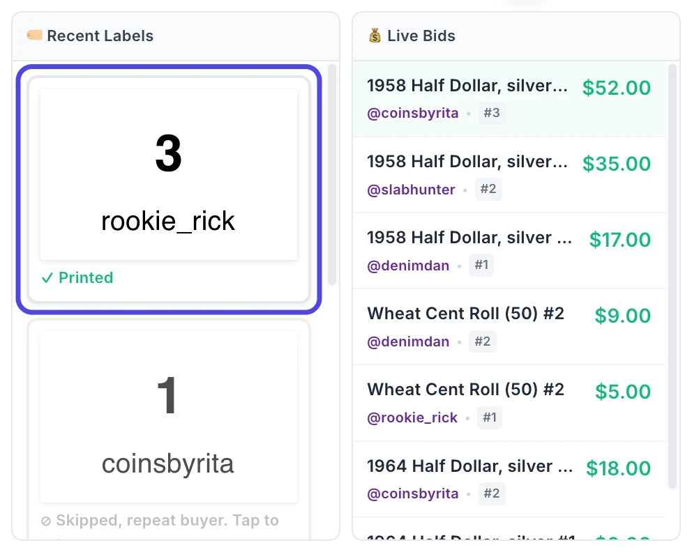
Task: Click the Live Bids panel scrollbar
Action: (672, 277)
